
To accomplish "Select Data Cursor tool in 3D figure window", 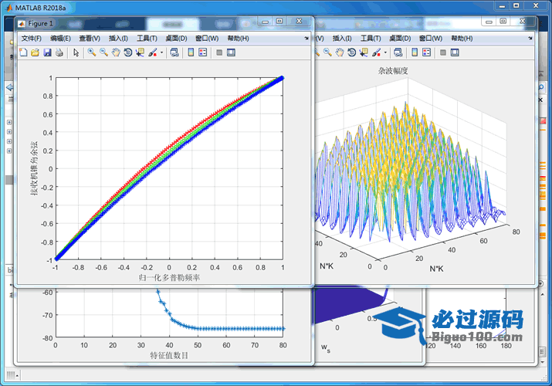I will coord(364,52).
